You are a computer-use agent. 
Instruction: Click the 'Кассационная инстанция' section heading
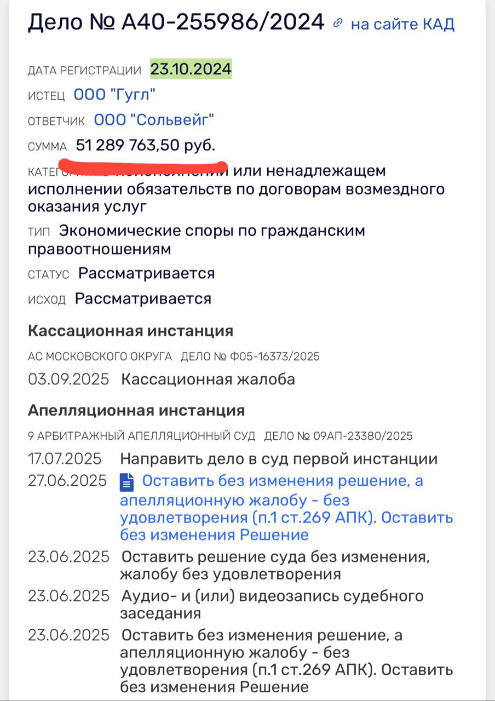[x=130, y=331]
